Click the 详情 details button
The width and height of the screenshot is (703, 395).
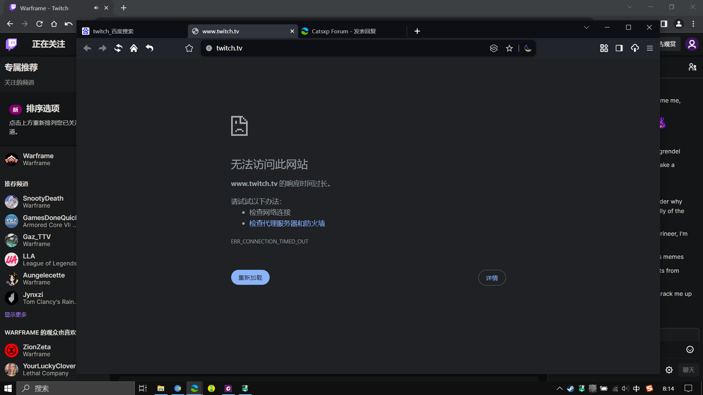click(x=492, y=278)
